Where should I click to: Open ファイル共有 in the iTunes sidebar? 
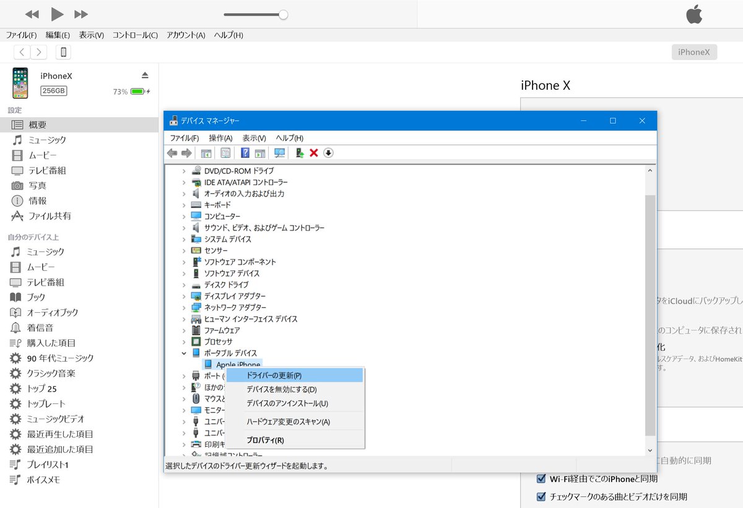pos(79,216)
